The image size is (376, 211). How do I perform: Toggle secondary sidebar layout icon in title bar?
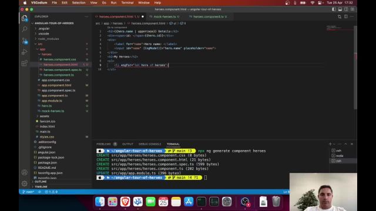point(346,9)
